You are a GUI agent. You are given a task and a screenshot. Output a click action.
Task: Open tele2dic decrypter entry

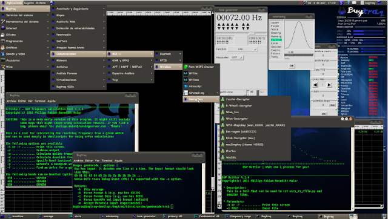click(x=255, y=157)
